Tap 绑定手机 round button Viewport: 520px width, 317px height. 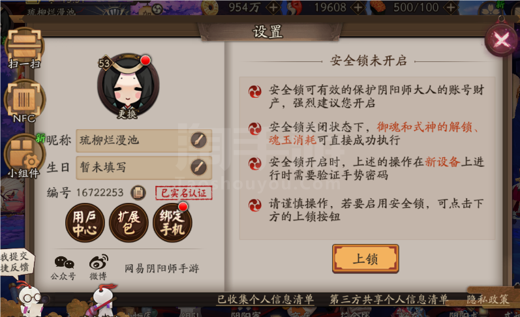click(172, 222)
